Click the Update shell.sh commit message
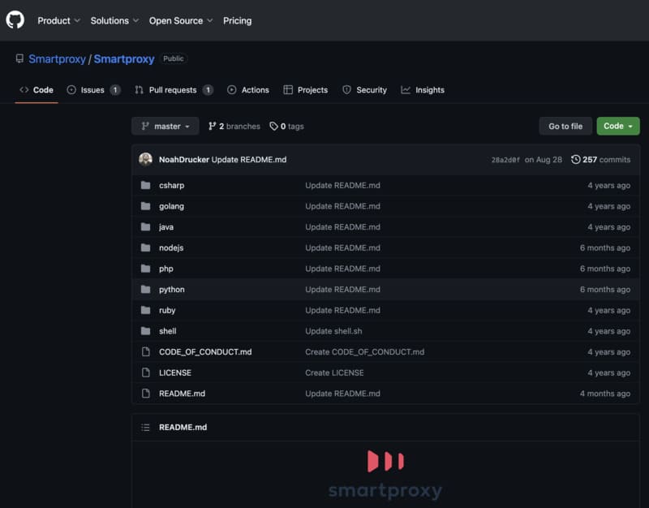Viewport: 649px width, 508px height. pos(333,331)
